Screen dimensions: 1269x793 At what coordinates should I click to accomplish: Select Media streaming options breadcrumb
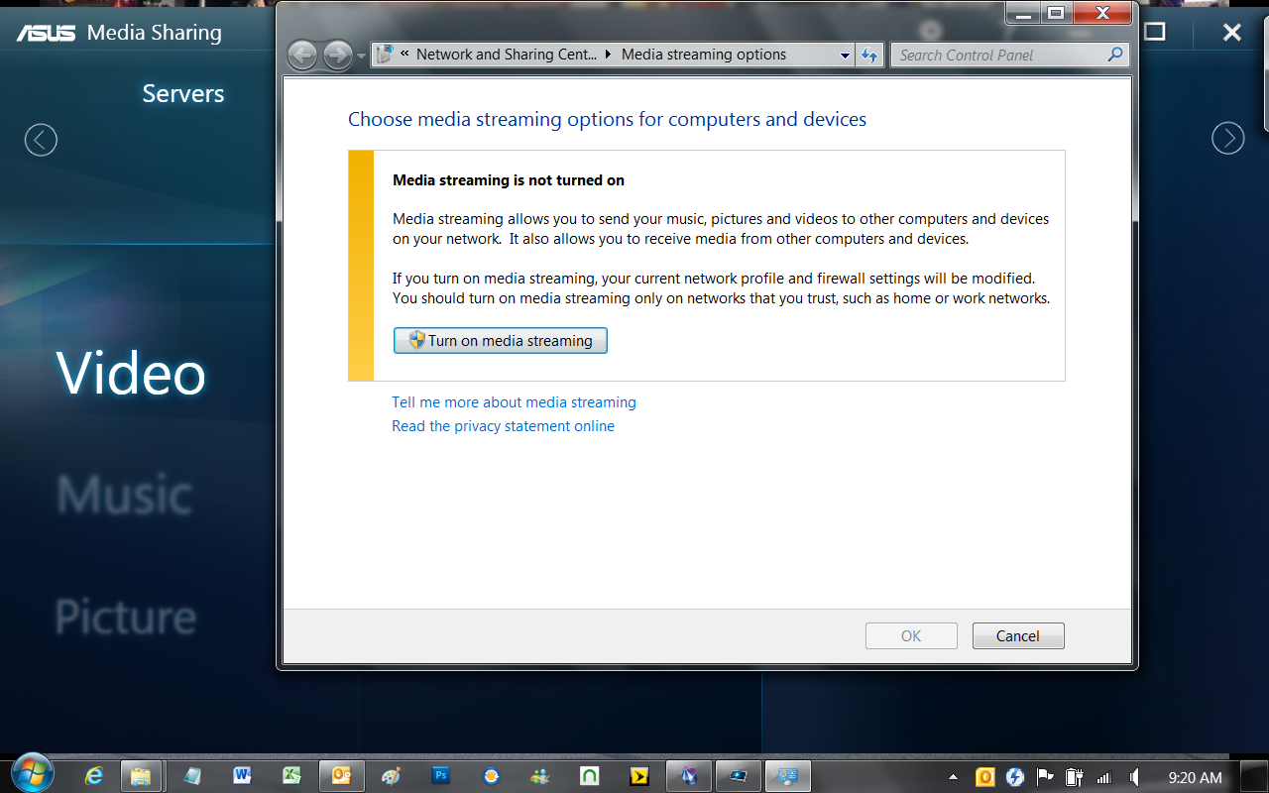704,55
